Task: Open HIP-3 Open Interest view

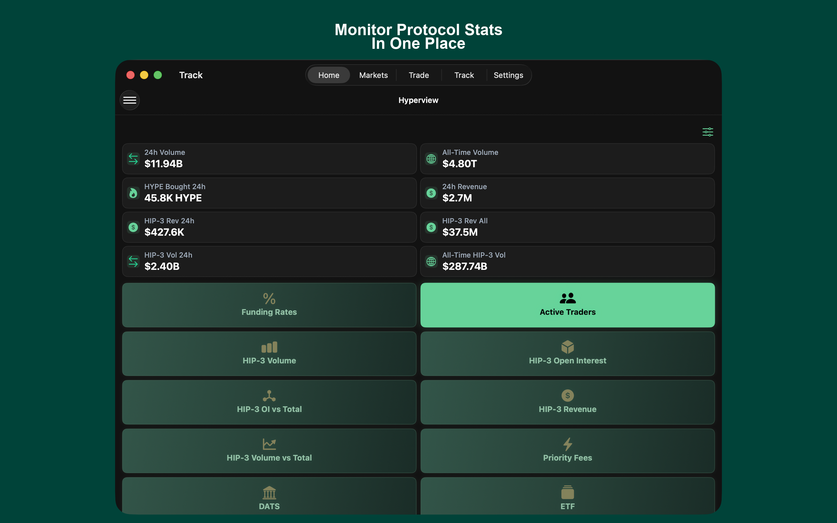Action: (568, 354)
